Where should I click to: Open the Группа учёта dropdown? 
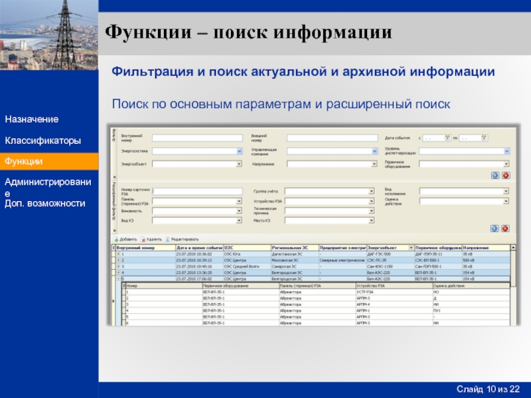pyautogui.click(x=372, y=191)
